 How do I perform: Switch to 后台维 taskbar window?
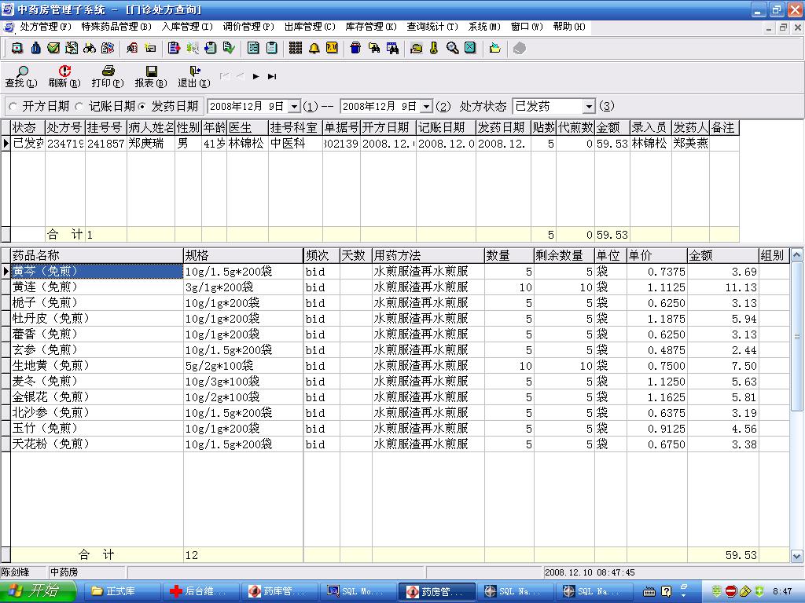199,591
